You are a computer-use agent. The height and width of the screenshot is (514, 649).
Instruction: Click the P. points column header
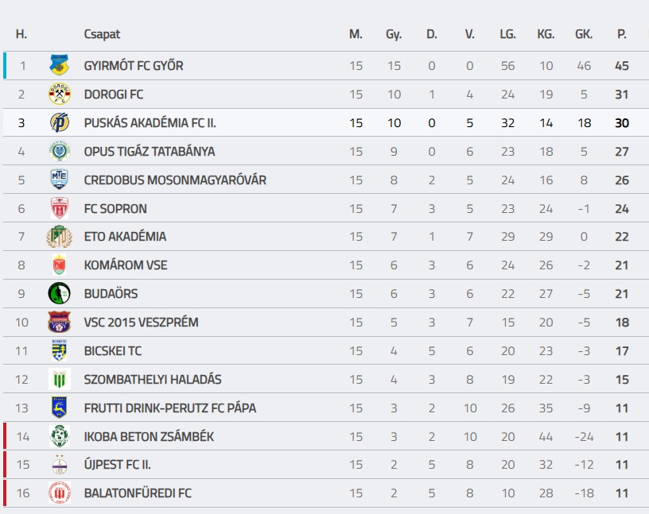[x=622, y=34]
